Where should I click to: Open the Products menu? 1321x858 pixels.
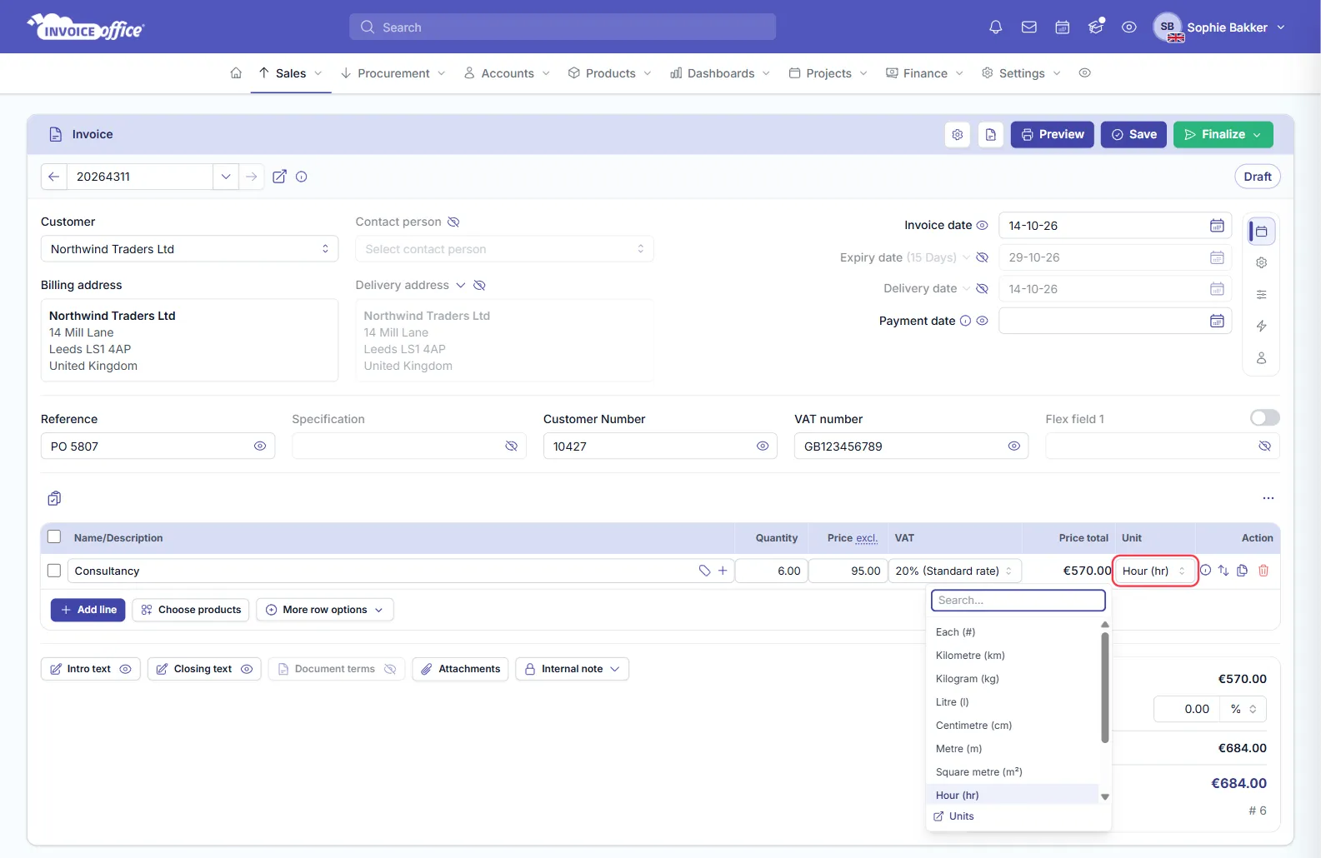click(x=610, y=73)
